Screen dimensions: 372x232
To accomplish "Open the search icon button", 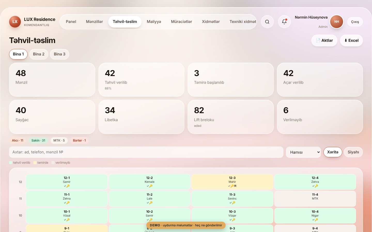I will pyautogui.click(x=267, y=22).
